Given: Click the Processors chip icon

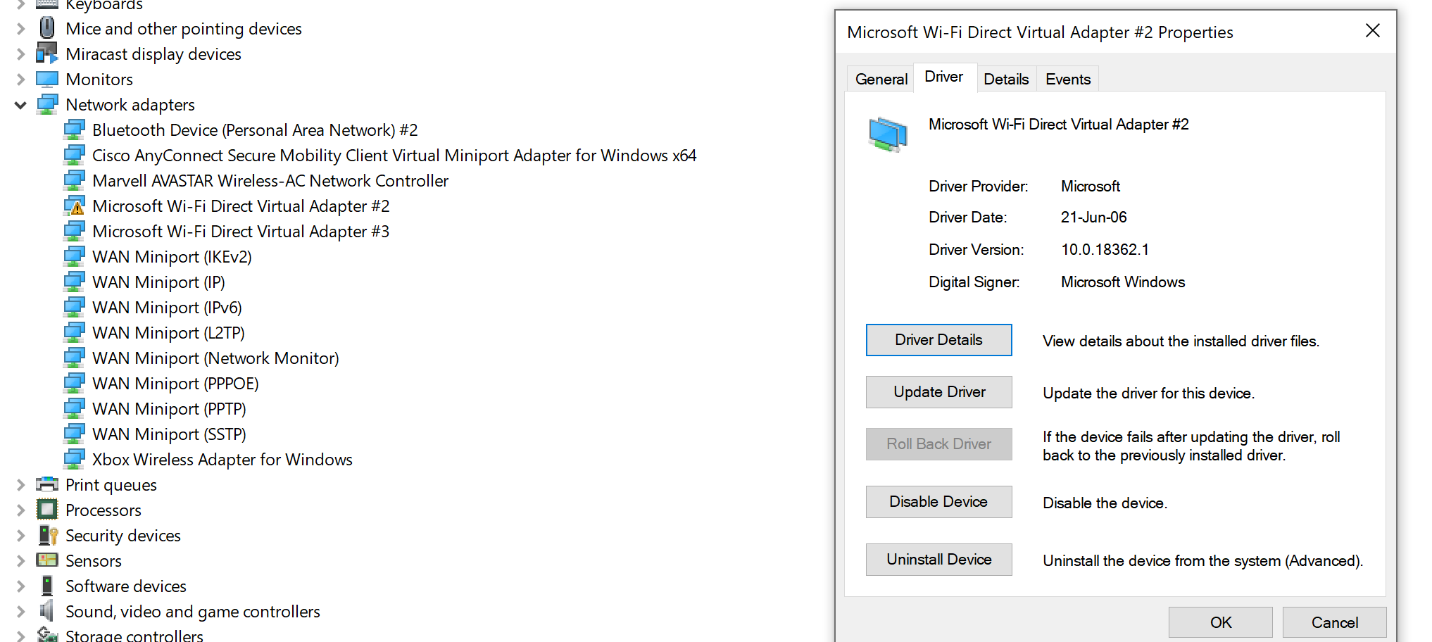Looking at the screenshot, I should tap(47, 510).
